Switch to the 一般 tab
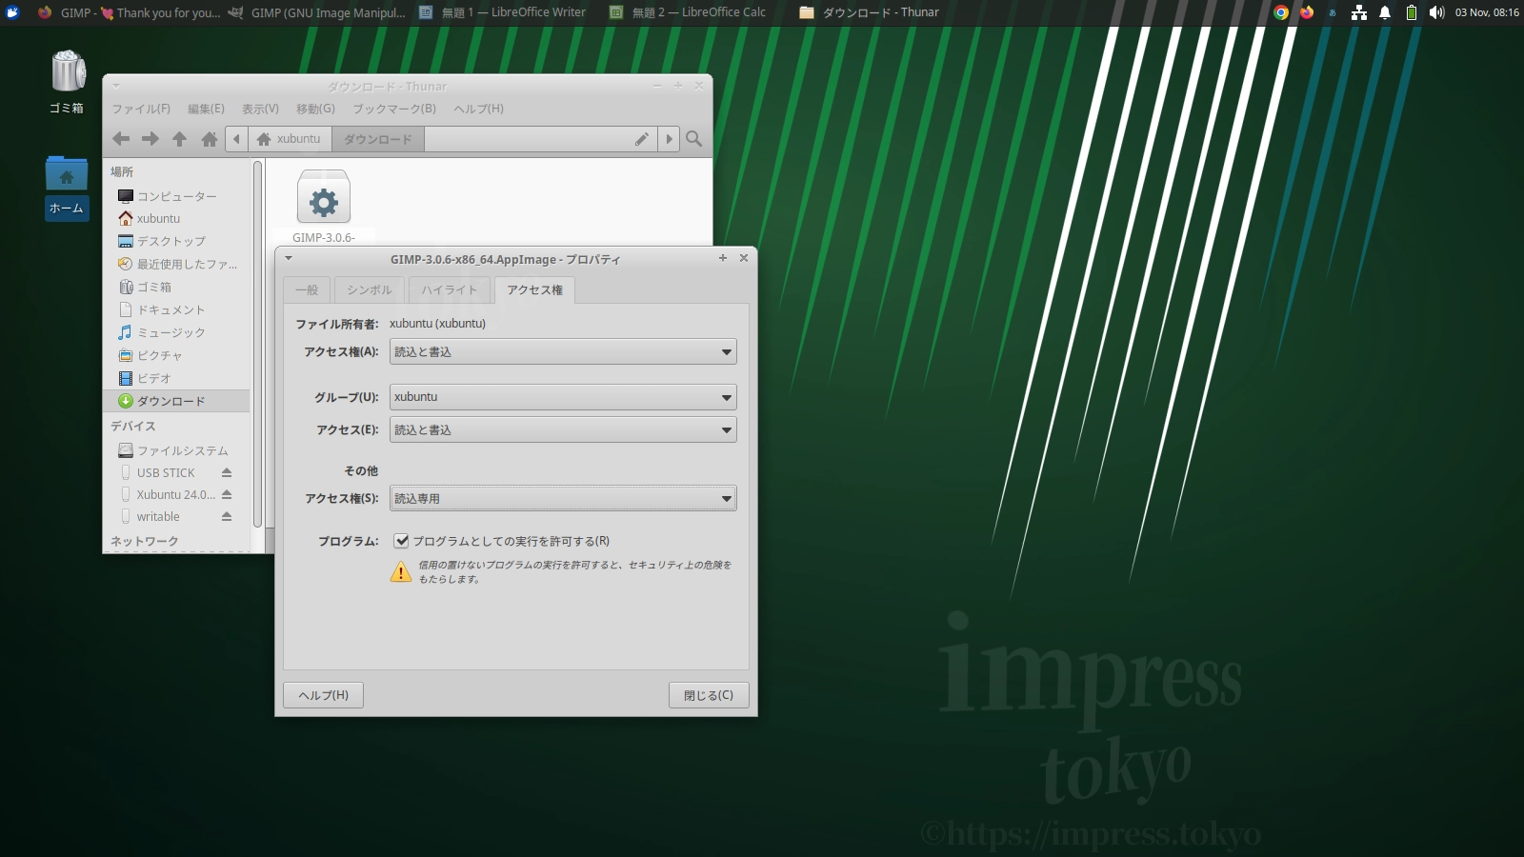The image size is (1524, 857). click(x=307, y=289)
